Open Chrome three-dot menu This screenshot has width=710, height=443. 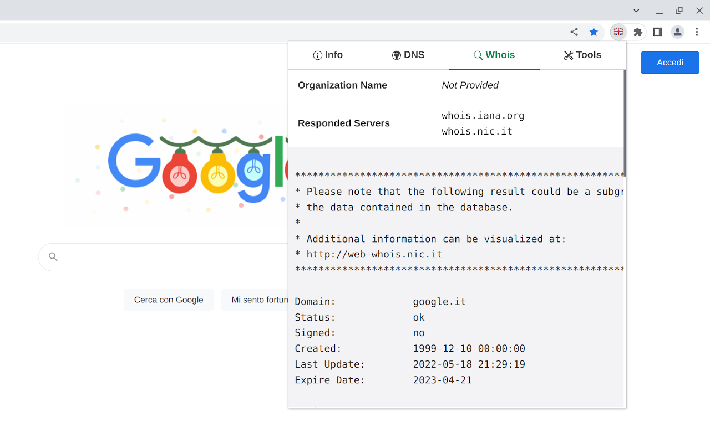coord(697,32)
